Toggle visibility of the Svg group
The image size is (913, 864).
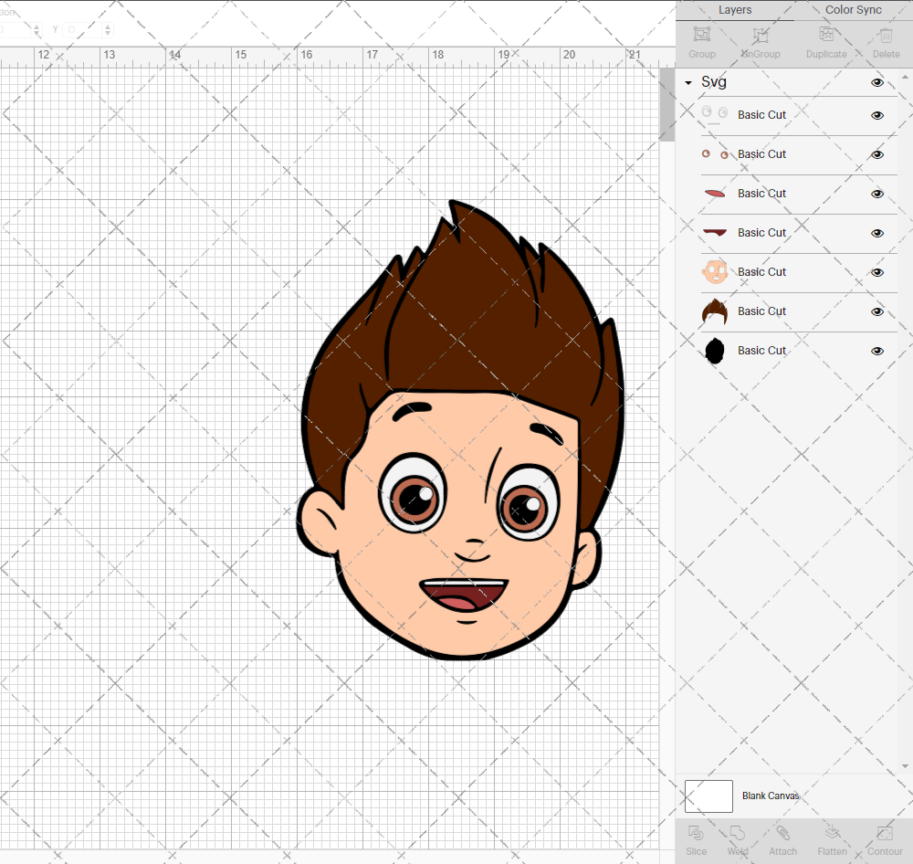876,83
